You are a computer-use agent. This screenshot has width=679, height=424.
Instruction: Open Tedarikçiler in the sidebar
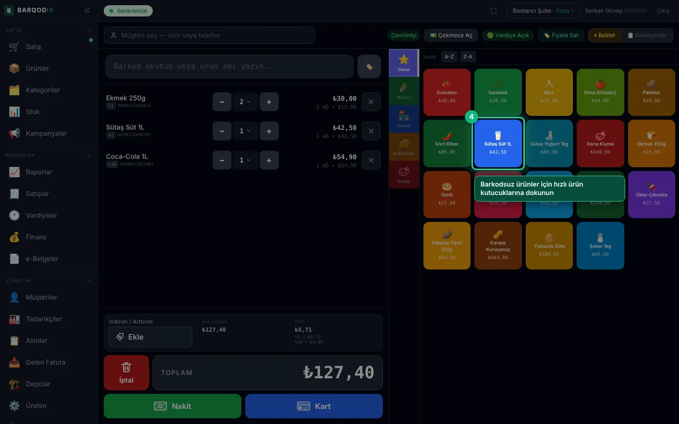click(x=49, y=319)
